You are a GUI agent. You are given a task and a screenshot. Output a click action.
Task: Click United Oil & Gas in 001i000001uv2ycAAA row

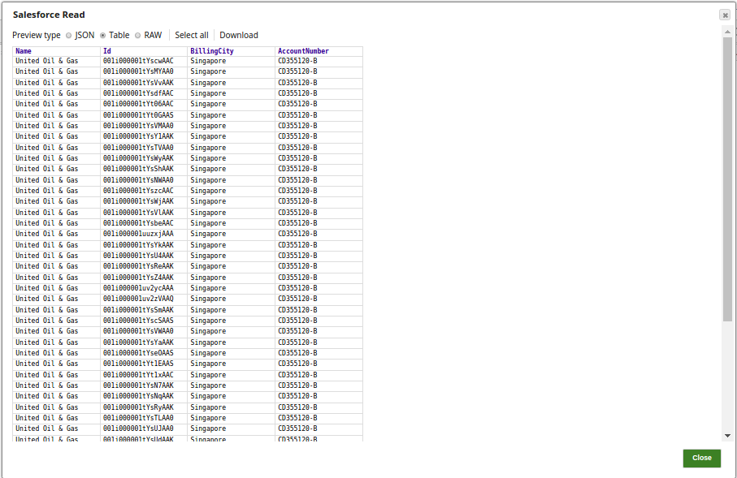(46, 288)
